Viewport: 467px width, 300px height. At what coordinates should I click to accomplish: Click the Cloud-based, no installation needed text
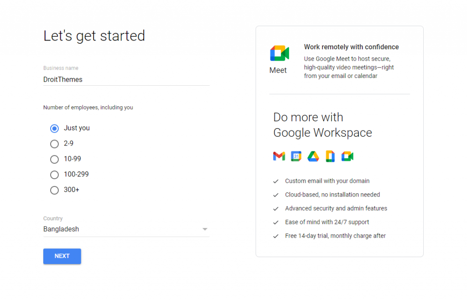point(332,195)
